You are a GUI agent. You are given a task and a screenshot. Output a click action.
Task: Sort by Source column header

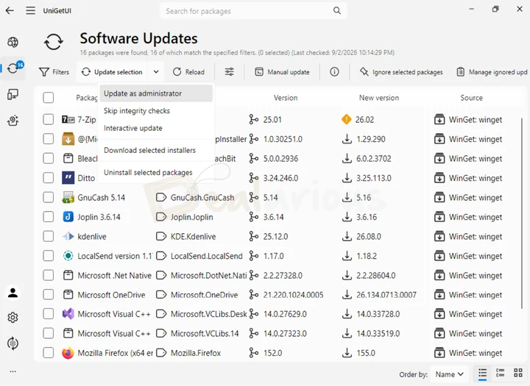[x=471, y=98]
